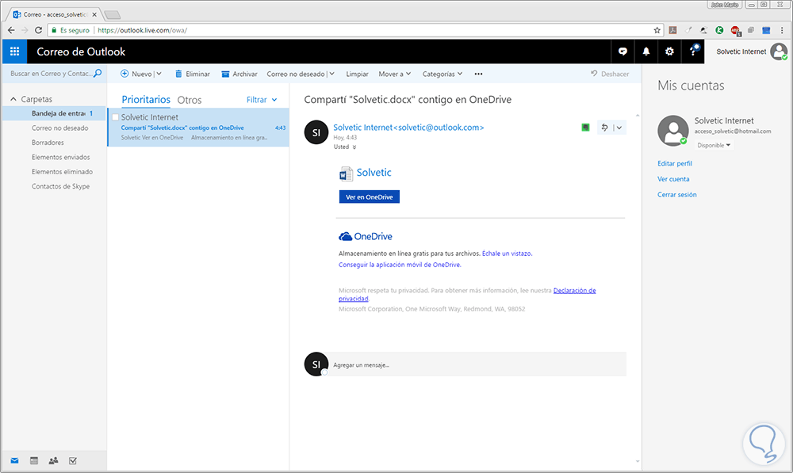Viewport: 793px width, 473px height.
Task: Click the green K extension icon
Action: pyautogui.click(x=719, y=30)
